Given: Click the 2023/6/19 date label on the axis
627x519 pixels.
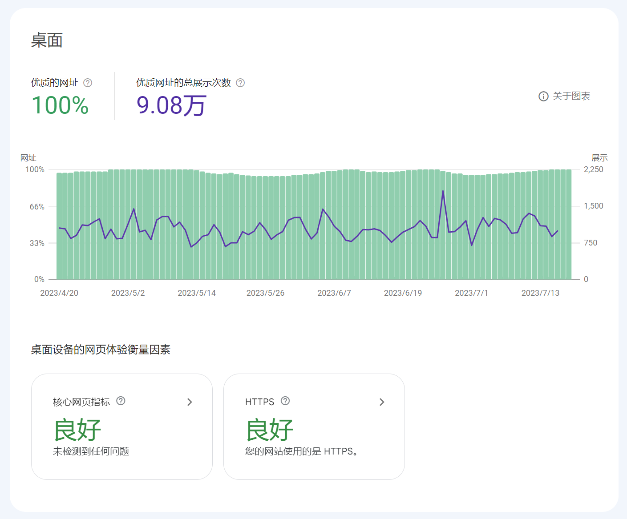Looking at the screenshot, I should coord(402,293).
